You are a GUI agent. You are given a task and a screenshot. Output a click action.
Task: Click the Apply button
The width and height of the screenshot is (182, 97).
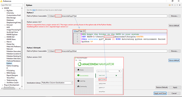point(175,87)
